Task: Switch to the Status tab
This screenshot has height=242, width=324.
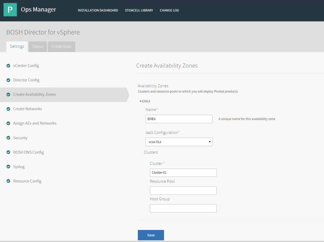Action: click(x=38, y=46)
